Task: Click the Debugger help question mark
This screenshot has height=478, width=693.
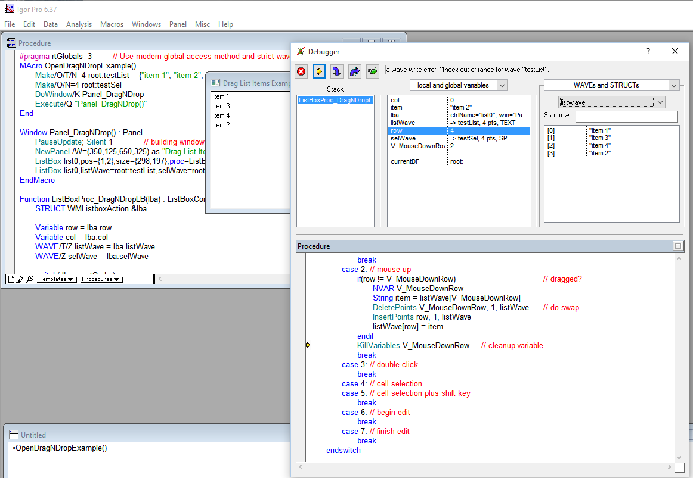Action: [648, 51]
